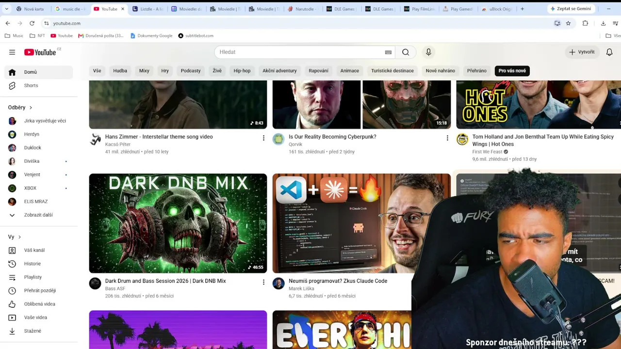Bookmark this page with the star icon
Screen dimensions: 621x349
[x=568, y=23]
